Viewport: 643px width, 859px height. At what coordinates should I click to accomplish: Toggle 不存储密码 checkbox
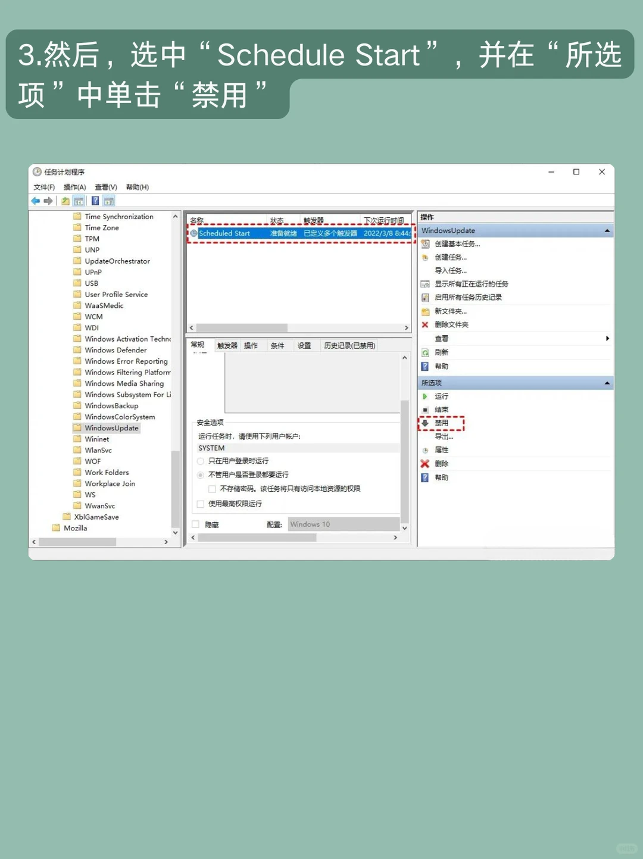[x=212, y=489]
